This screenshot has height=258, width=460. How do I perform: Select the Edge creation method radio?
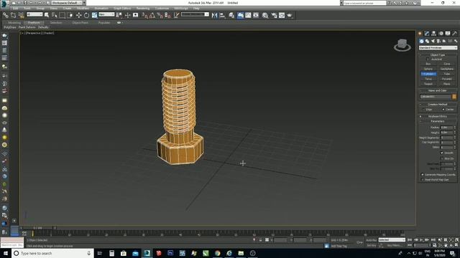423,110
